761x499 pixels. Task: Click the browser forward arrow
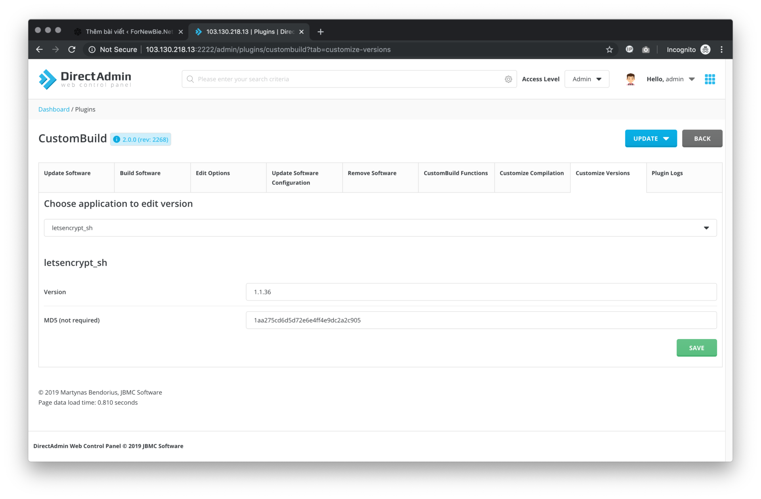click(x=55, y=50)
